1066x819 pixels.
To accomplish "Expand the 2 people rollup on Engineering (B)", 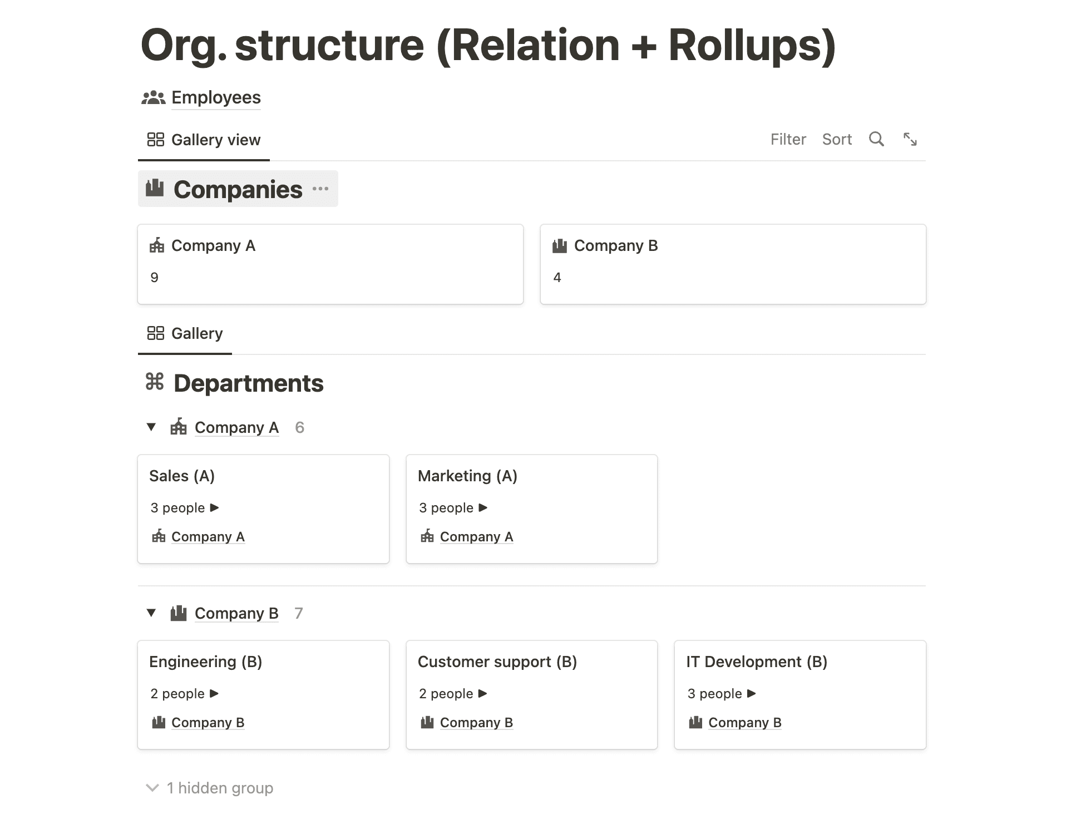I will click(213, 693).
